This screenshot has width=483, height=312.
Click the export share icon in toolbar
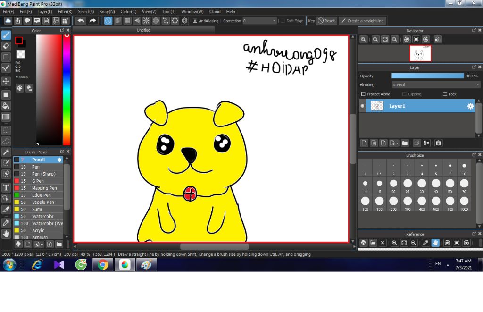pyautogui.click(x=17, y=21)
